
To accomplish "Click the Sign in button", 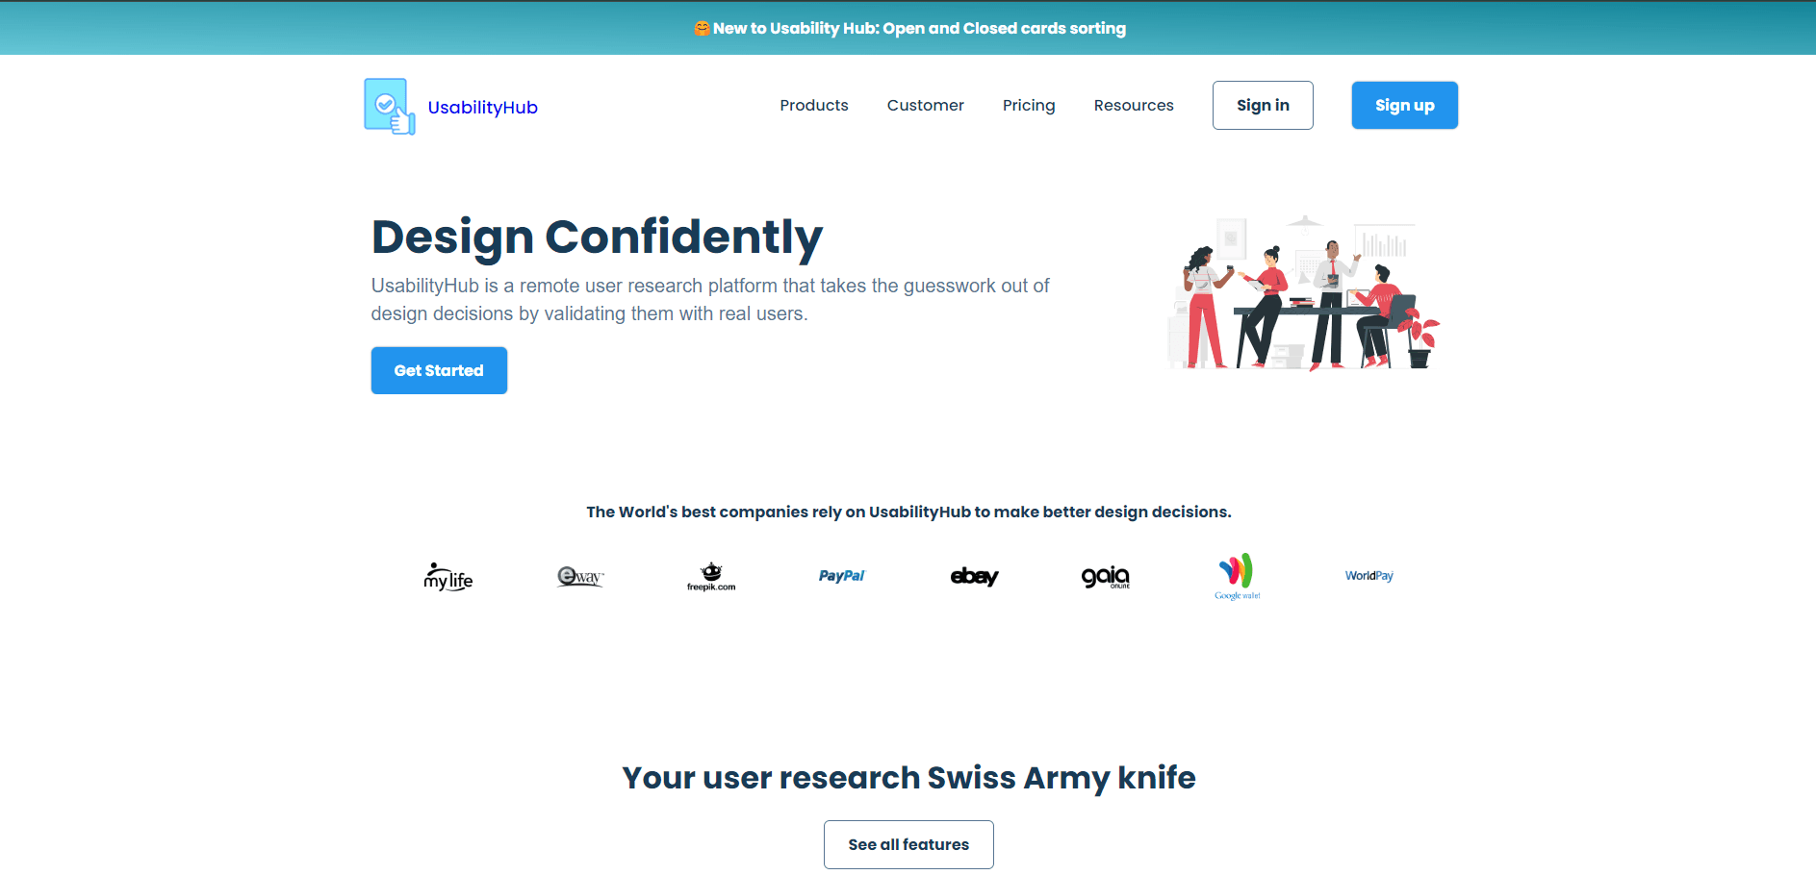I will coord(1263,105).
